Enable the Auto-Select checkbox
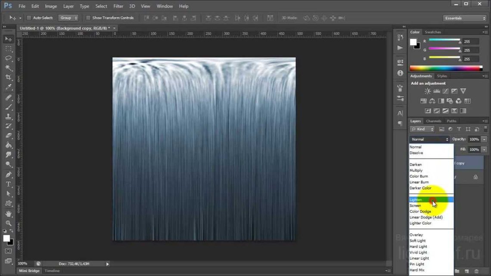Image resolution: width=491 pixels, height=276 pixels. [29, 18]
